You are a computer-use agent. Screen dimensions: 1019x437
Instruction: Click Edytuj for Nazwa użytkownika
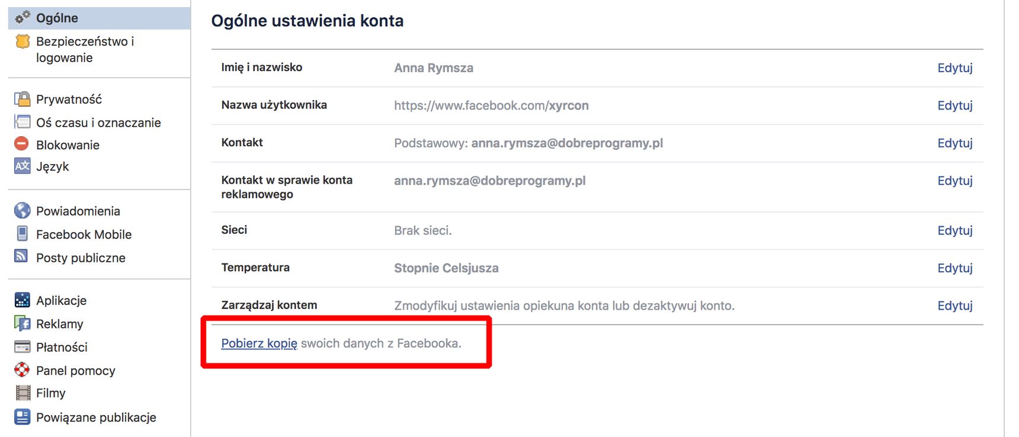(955, 105)
